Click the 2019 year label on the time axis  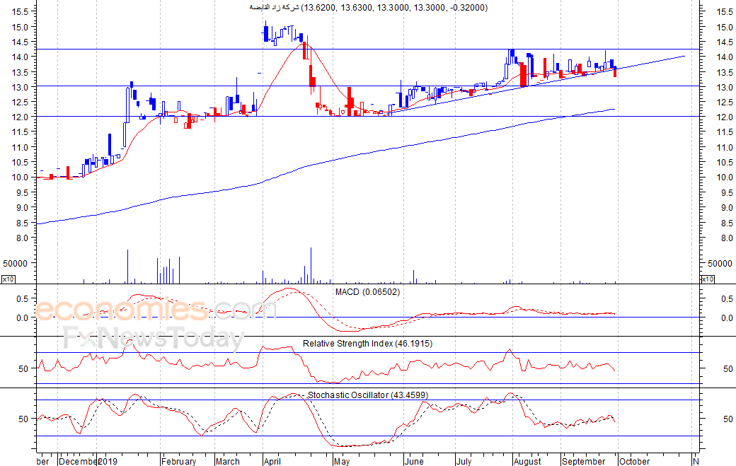pos(108,461)
